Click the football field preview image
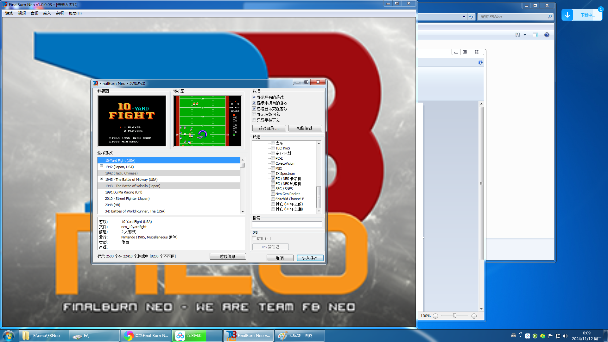Viewport: 608px width, 342px height. (x=208, y=121)
